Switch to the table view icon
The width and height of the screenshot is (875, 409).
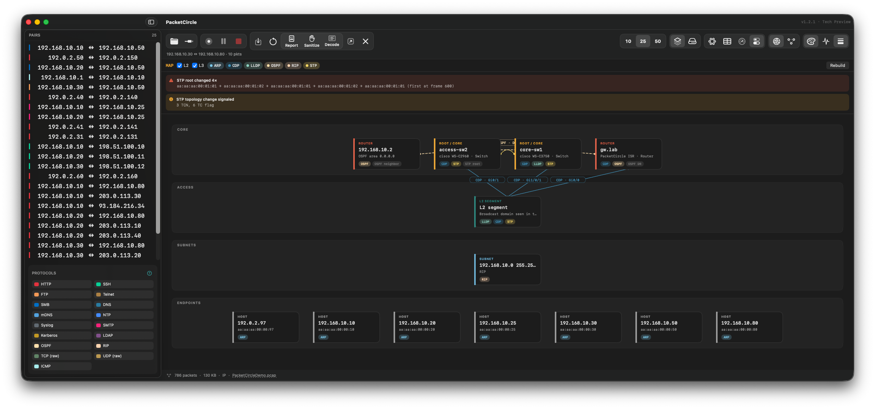point(727,41)
